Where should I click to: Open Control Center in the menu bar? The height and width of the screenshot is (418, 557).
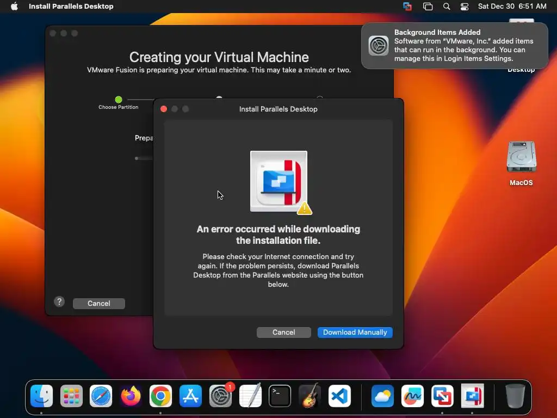point(465,7)
